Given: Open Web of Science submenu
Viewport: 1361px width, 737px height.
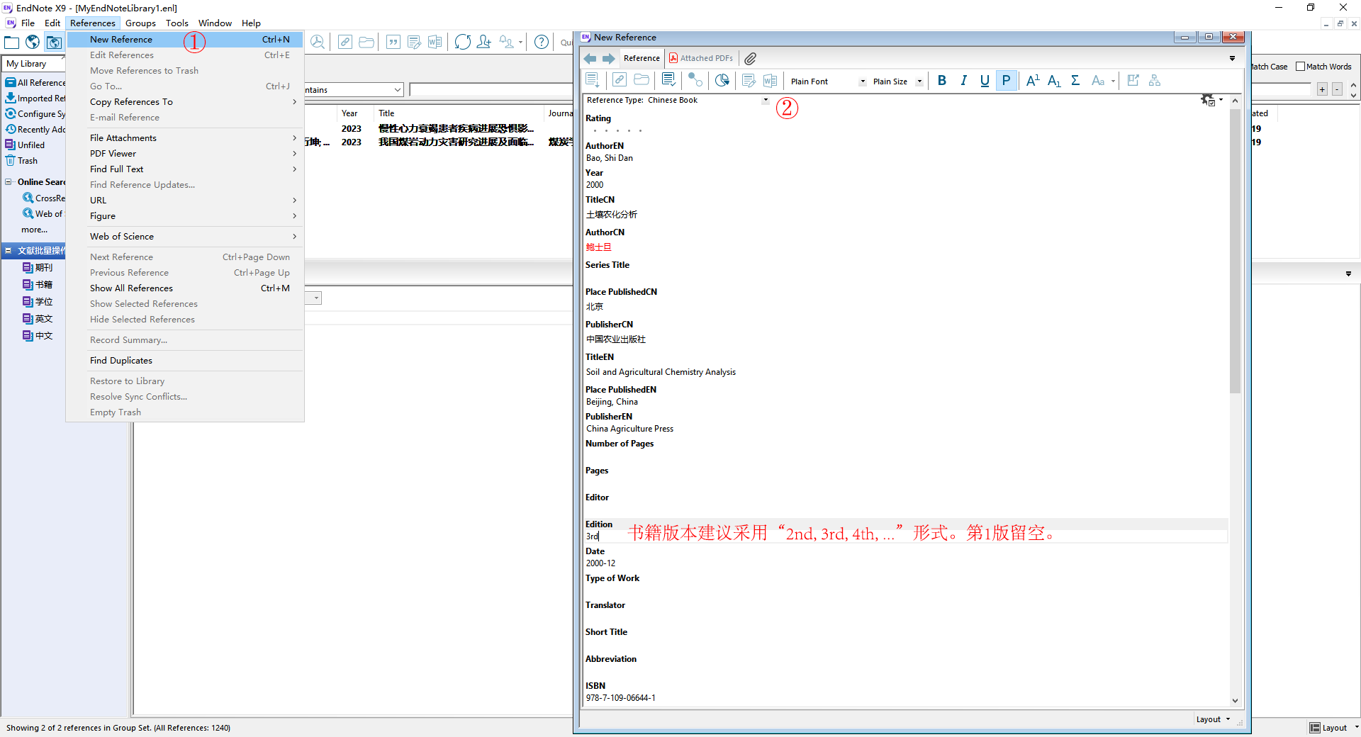Looking at the screenshot, I should coord(185,237).
